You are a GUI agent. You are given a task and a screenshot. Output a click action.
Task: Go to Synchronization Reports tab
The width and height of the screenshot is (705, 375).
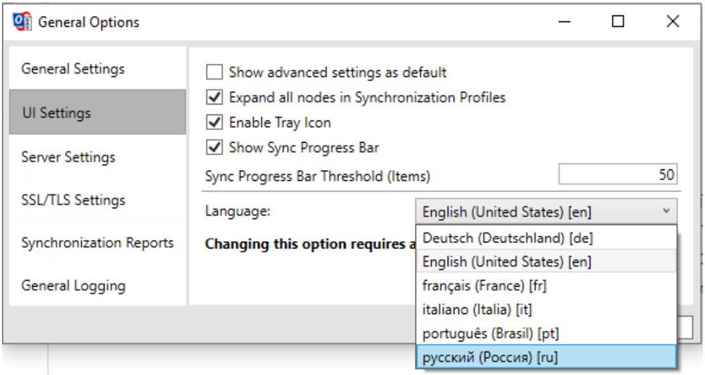tap(98, 243)
